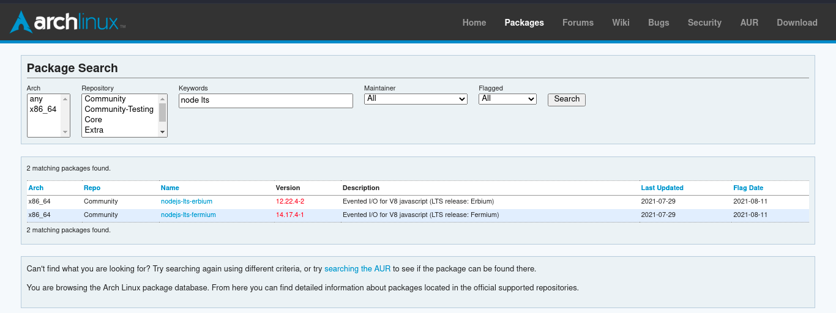Open the Security nav item
Viewport: 836px width, 313px height.
(704, 23)
